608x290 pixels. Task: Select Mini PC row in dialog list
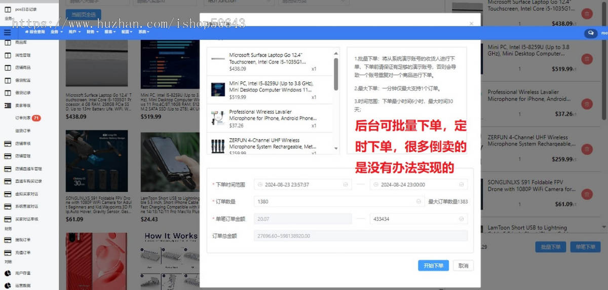[x=270, y=90]
